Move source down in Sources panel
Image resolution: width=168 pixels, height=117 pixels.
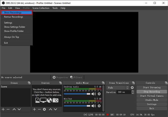pyautogui.click(x=55, y=109)
